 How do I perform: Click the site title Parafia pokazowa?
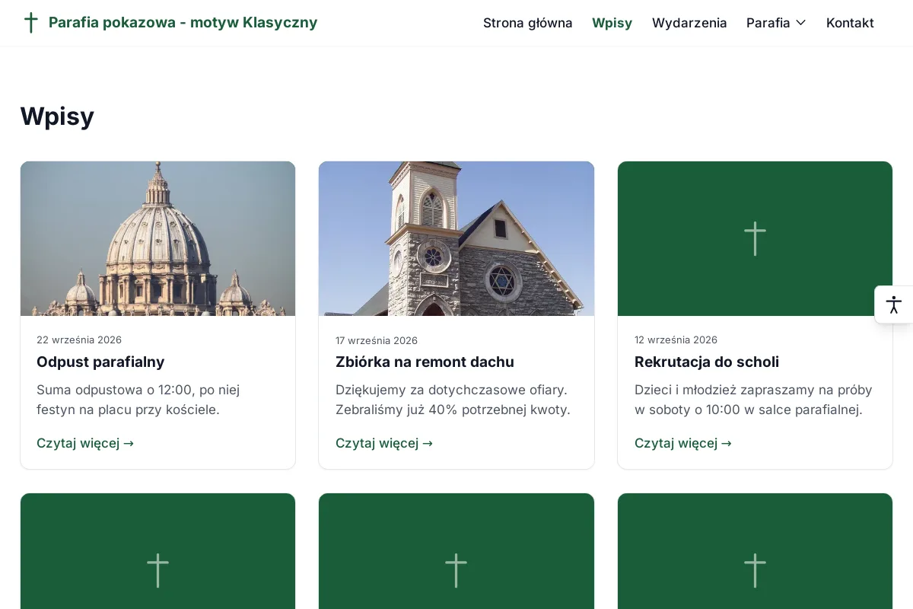[183, 22]
